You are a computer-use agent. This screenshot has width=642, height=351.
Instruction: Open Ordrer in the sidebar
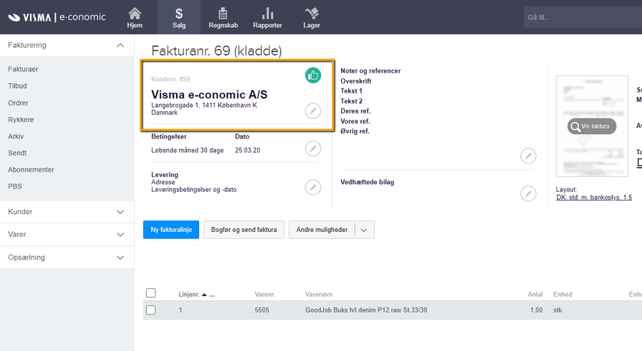(x=19, y=103)
